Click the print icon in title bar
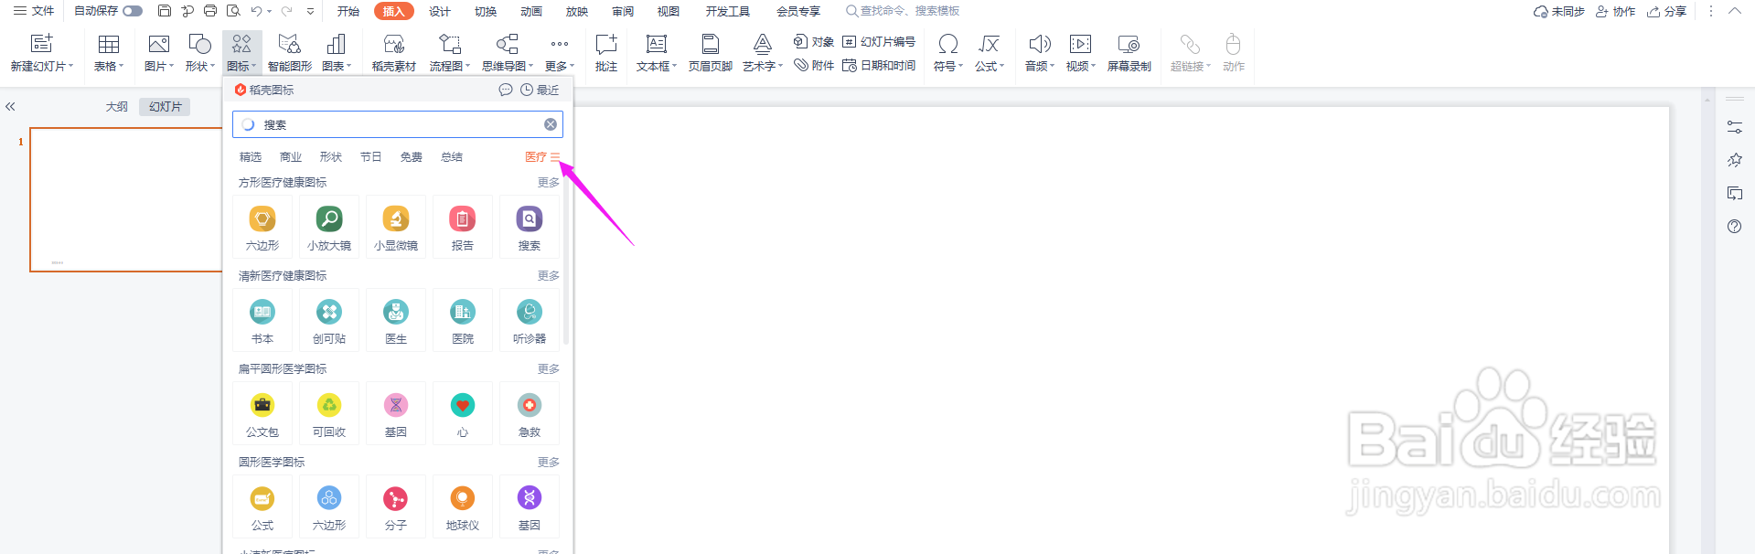 pyautogui.click(x=210, y=11)
